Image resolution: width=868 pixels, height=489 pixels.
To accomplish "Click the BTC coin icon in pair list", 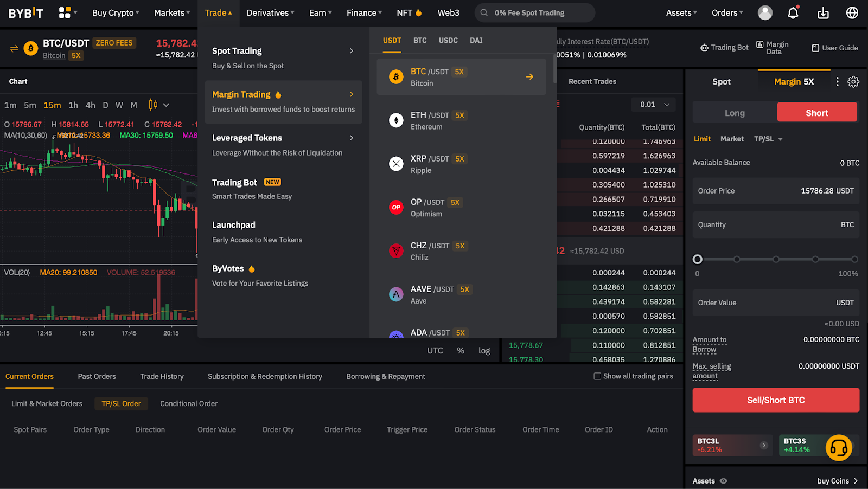I will click(x=396, y=77).
